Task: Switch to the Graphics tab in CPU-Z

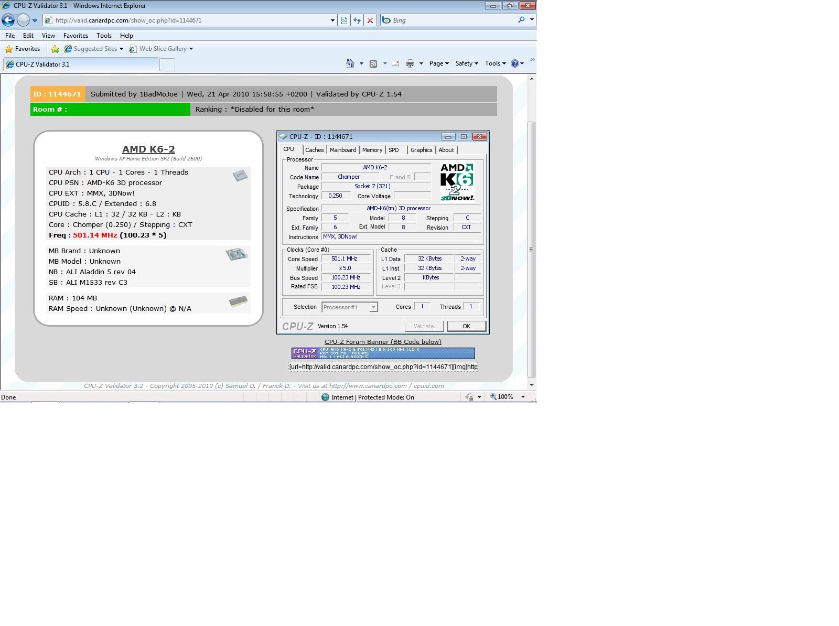Action: [x=422, y=150]
